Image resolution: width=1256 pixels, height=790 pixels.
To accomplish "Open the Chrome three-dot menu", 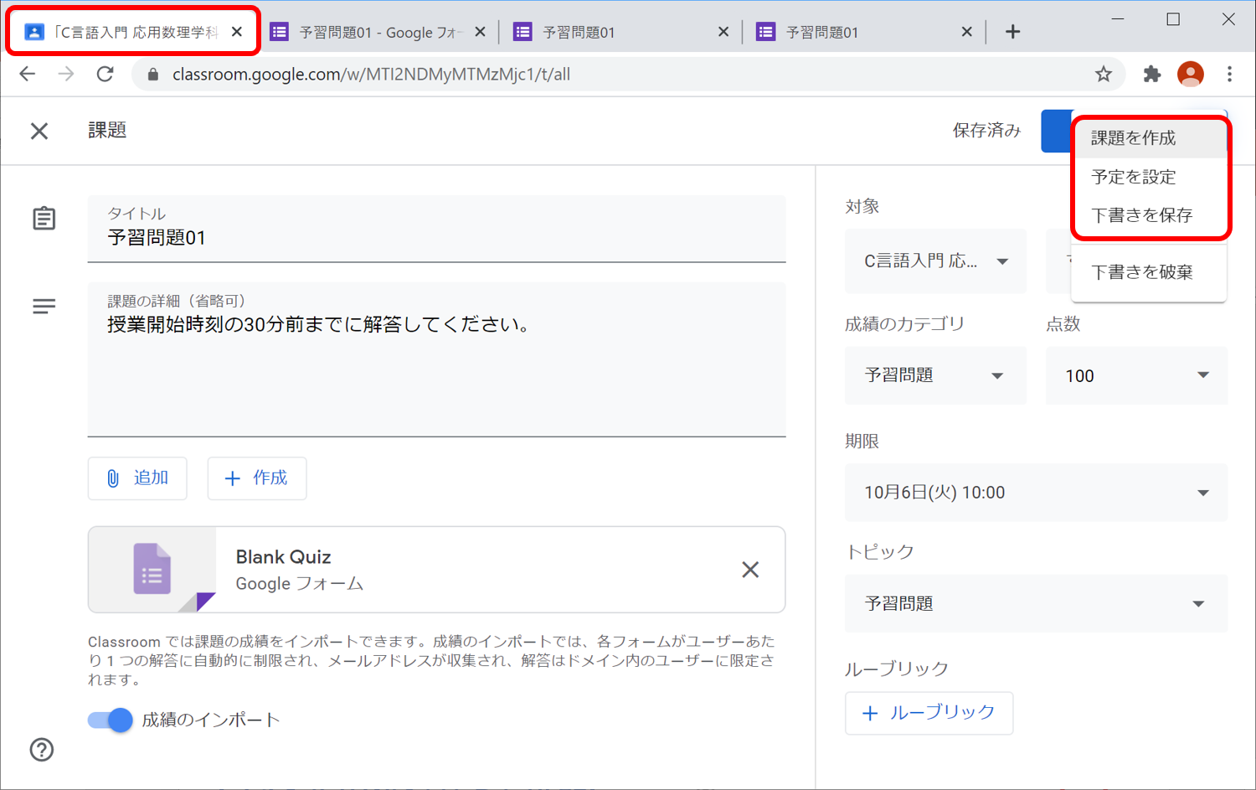I will 1229,74.
